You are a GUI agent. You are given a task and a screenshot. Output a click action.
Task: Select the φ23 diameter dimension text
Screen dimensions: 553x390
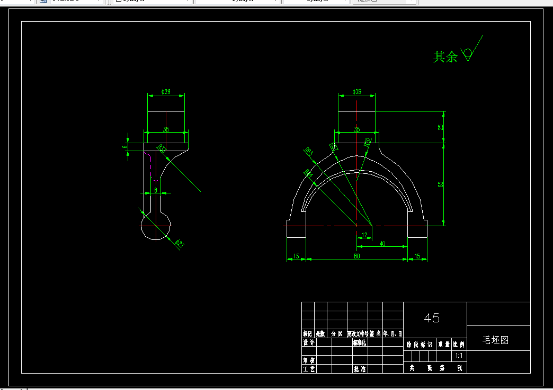(x=180, y=243)
